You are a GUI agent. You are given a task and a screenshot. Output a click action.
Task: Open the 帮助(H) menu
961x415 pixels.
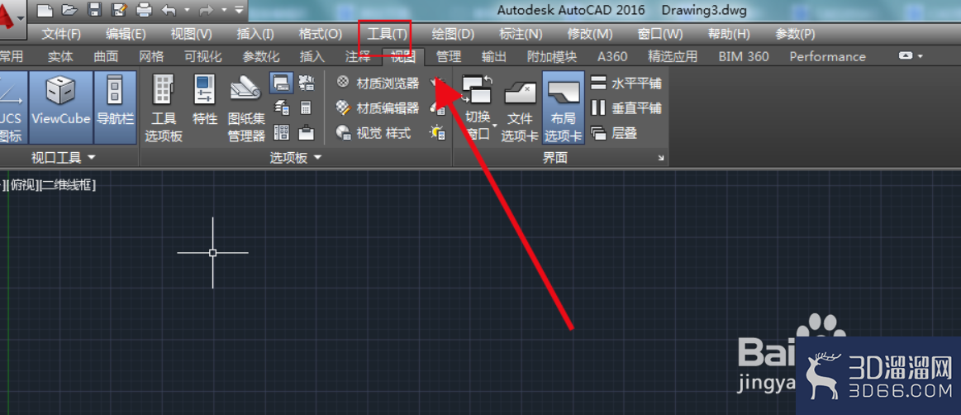pyautogui.click(x=729, y=34)
